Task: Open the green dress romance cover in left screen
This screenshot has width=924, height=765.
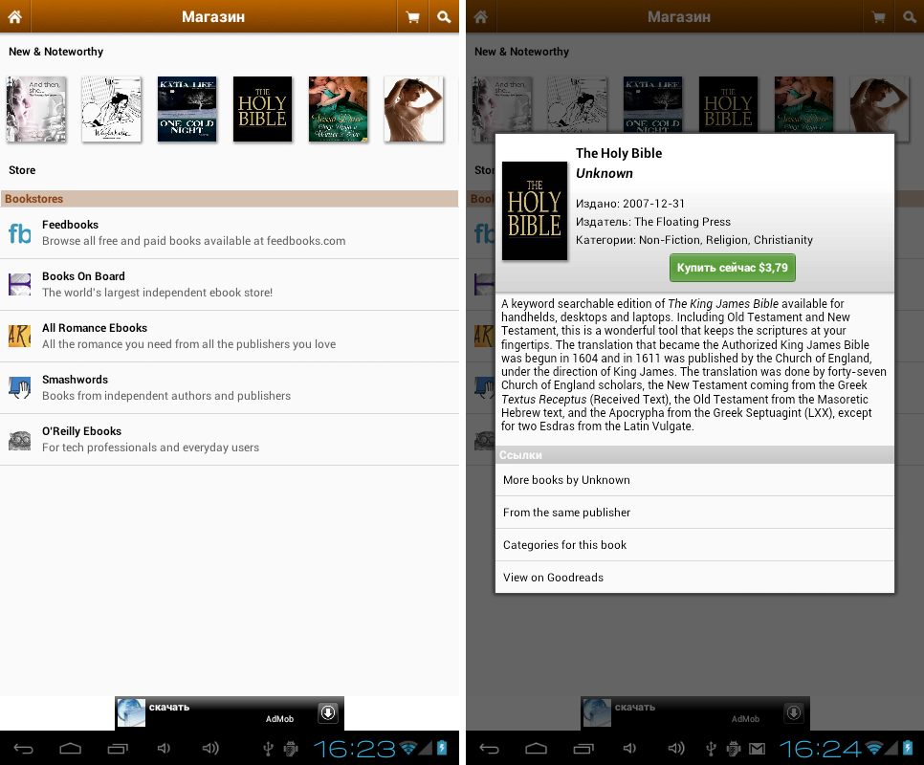Action: click(x=339, y=109)
